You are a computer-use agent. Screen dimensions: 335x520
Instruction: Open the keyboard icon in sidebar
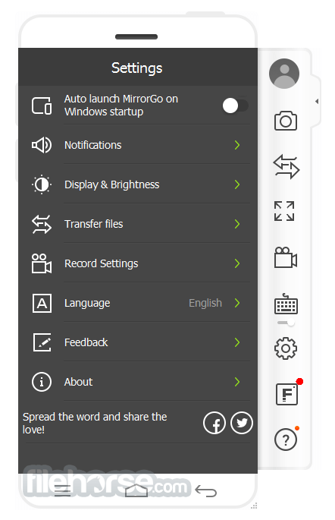coord(286,304)
